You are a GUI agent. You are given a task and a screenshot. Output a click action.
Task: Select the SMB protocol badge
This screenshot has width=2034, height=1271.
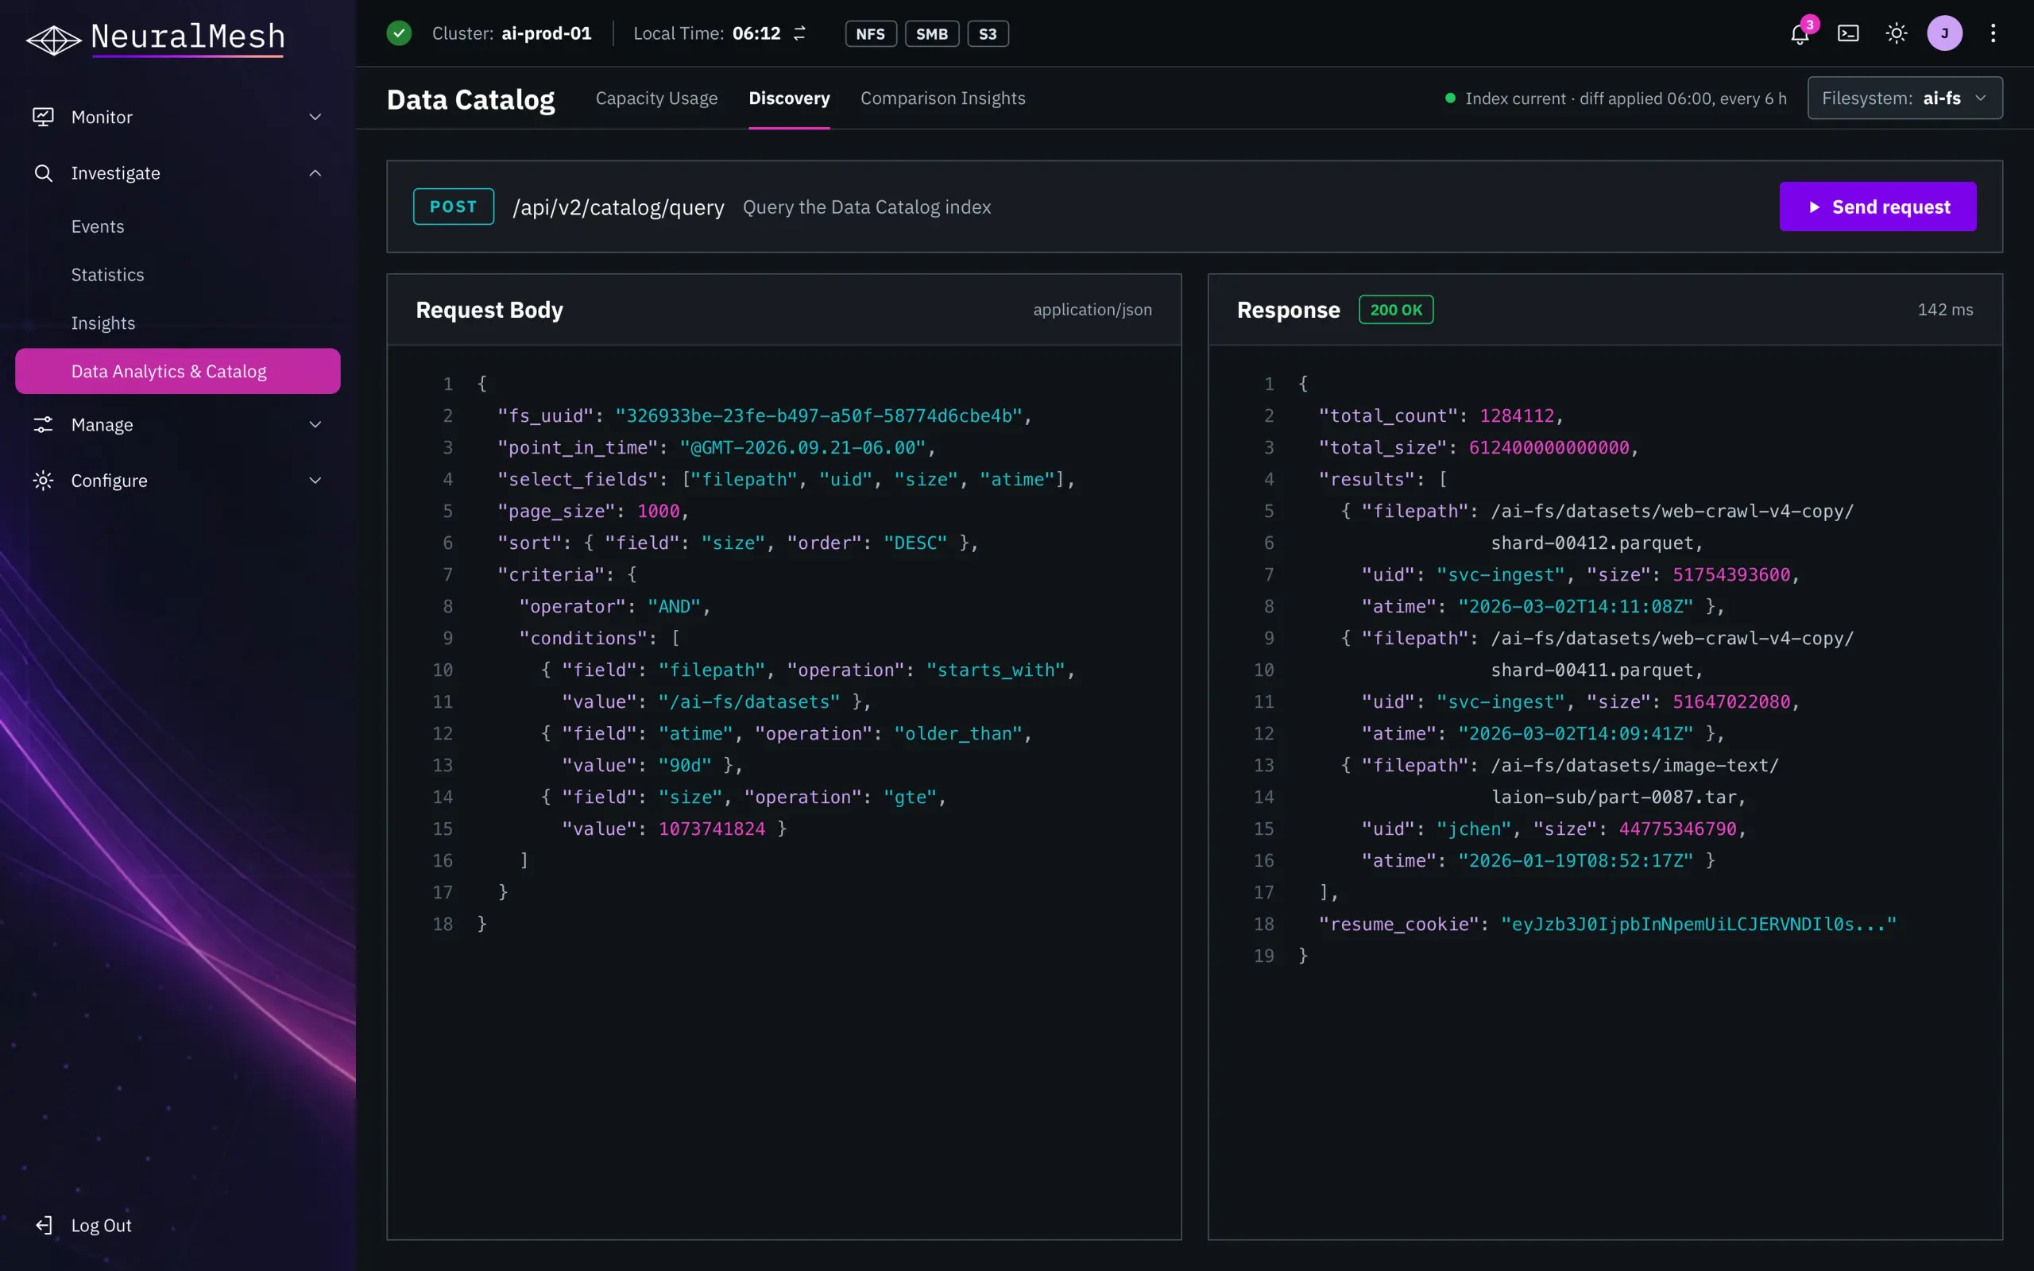pyautogui.click(x=931, y=33)
